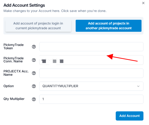Click the 'PROJECTX Acc. Name' label
The height and width of the screenshot is (125, 149).
point(16,73)
